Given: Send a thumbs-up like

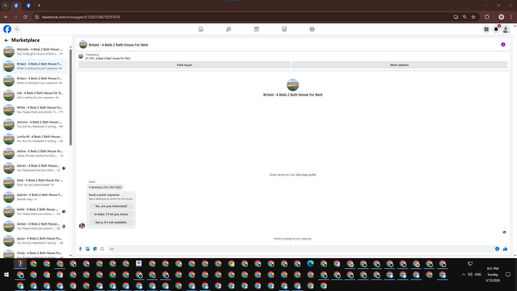Looking at the screenshot, I should point(505,249).
